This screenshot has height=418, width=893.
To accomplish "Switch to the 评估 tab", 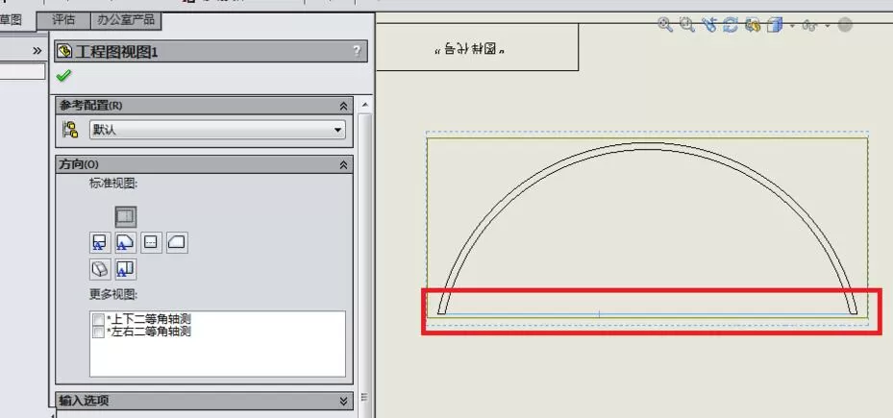I will 63,20.
